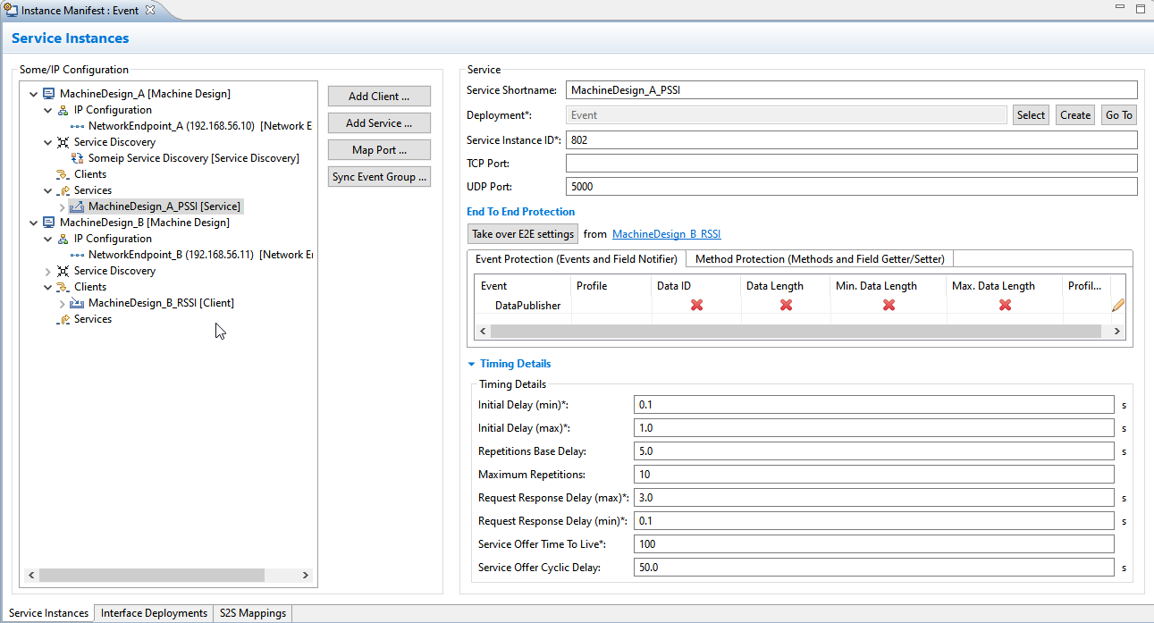Collapse the MachineDesign_B tree node

pos(34,223)
